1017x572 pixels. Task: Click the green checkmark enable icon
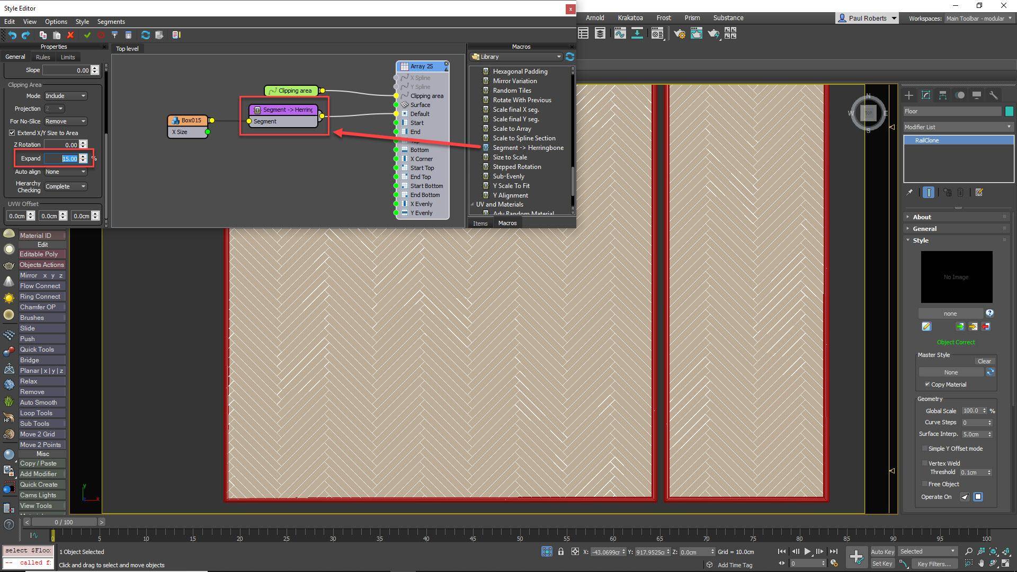click(x=87, y=35)
